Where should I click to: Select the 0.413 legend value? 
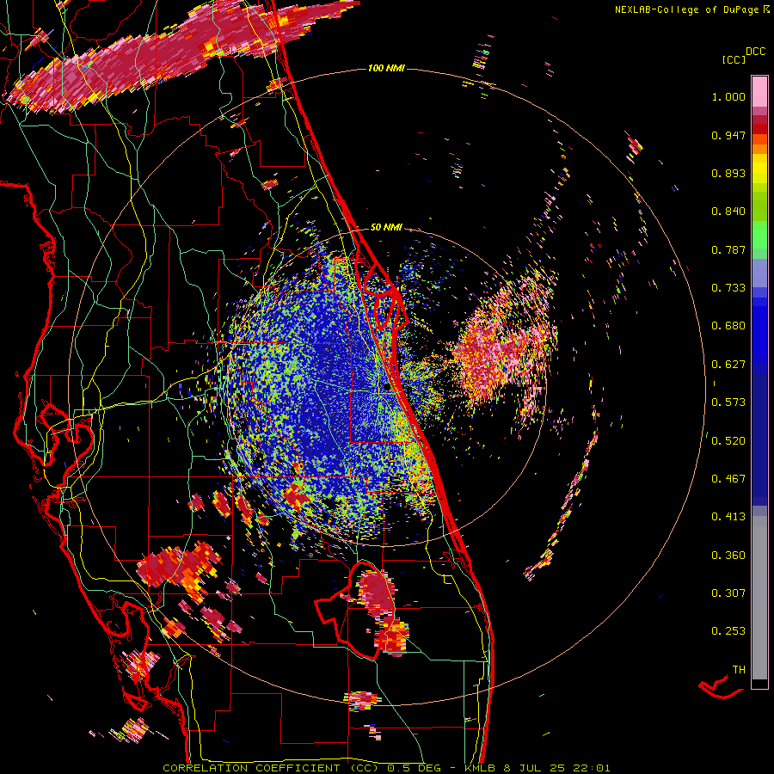pos(728,517)
